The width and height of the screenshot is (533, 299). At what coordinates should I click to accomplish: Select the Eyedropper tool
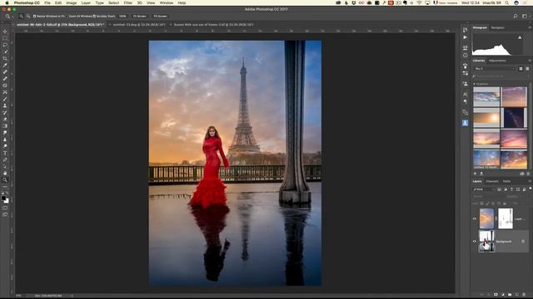point(5,66)
